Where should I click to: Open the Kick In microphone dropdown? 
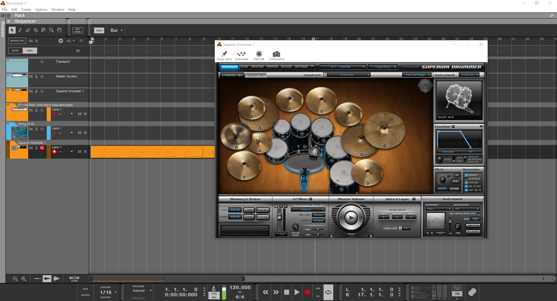click(x=308, y=210)
